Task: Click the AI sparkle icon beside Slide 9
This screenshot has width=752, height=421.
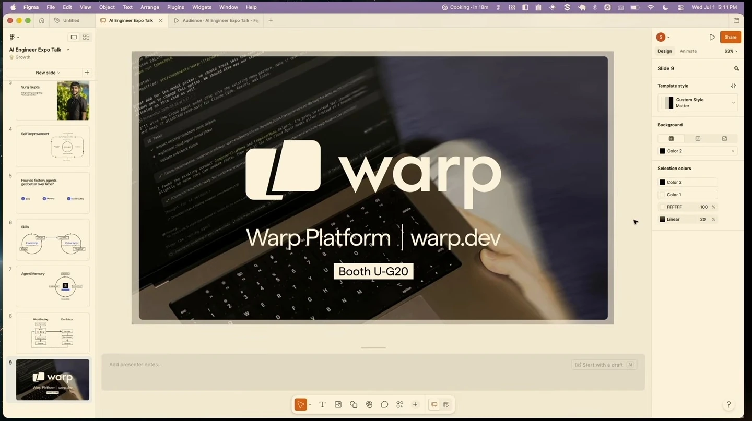Action: pos(736,68)
